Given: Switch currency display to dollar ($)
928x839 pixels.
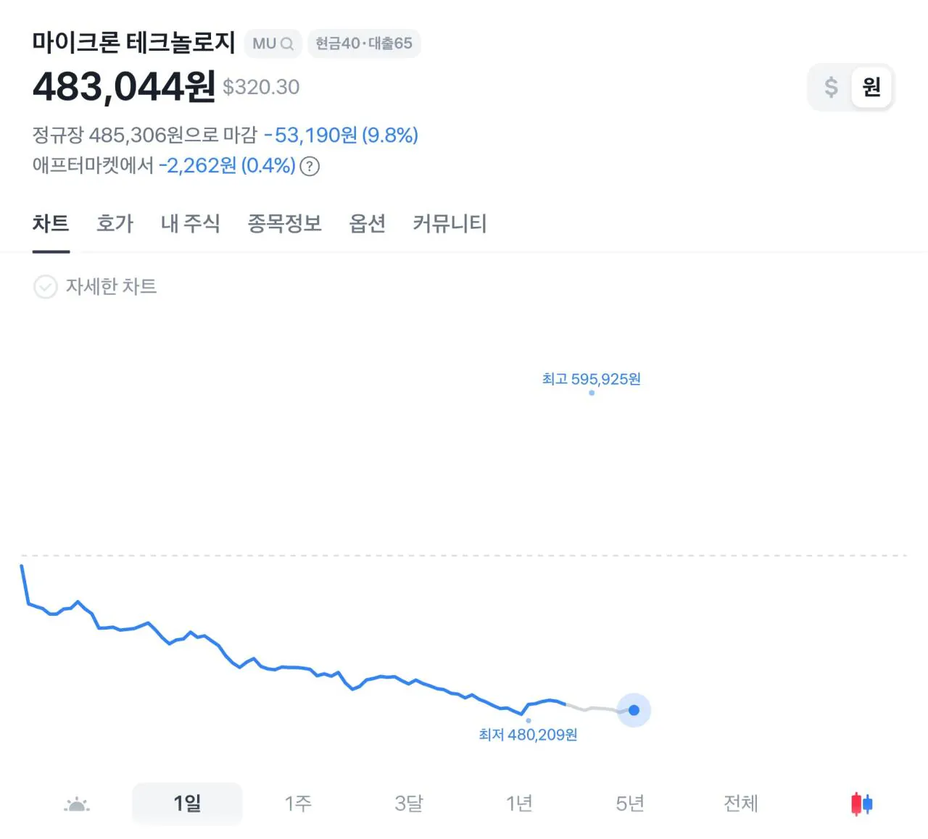Looking at the screenshot, I should click(831, 87).
